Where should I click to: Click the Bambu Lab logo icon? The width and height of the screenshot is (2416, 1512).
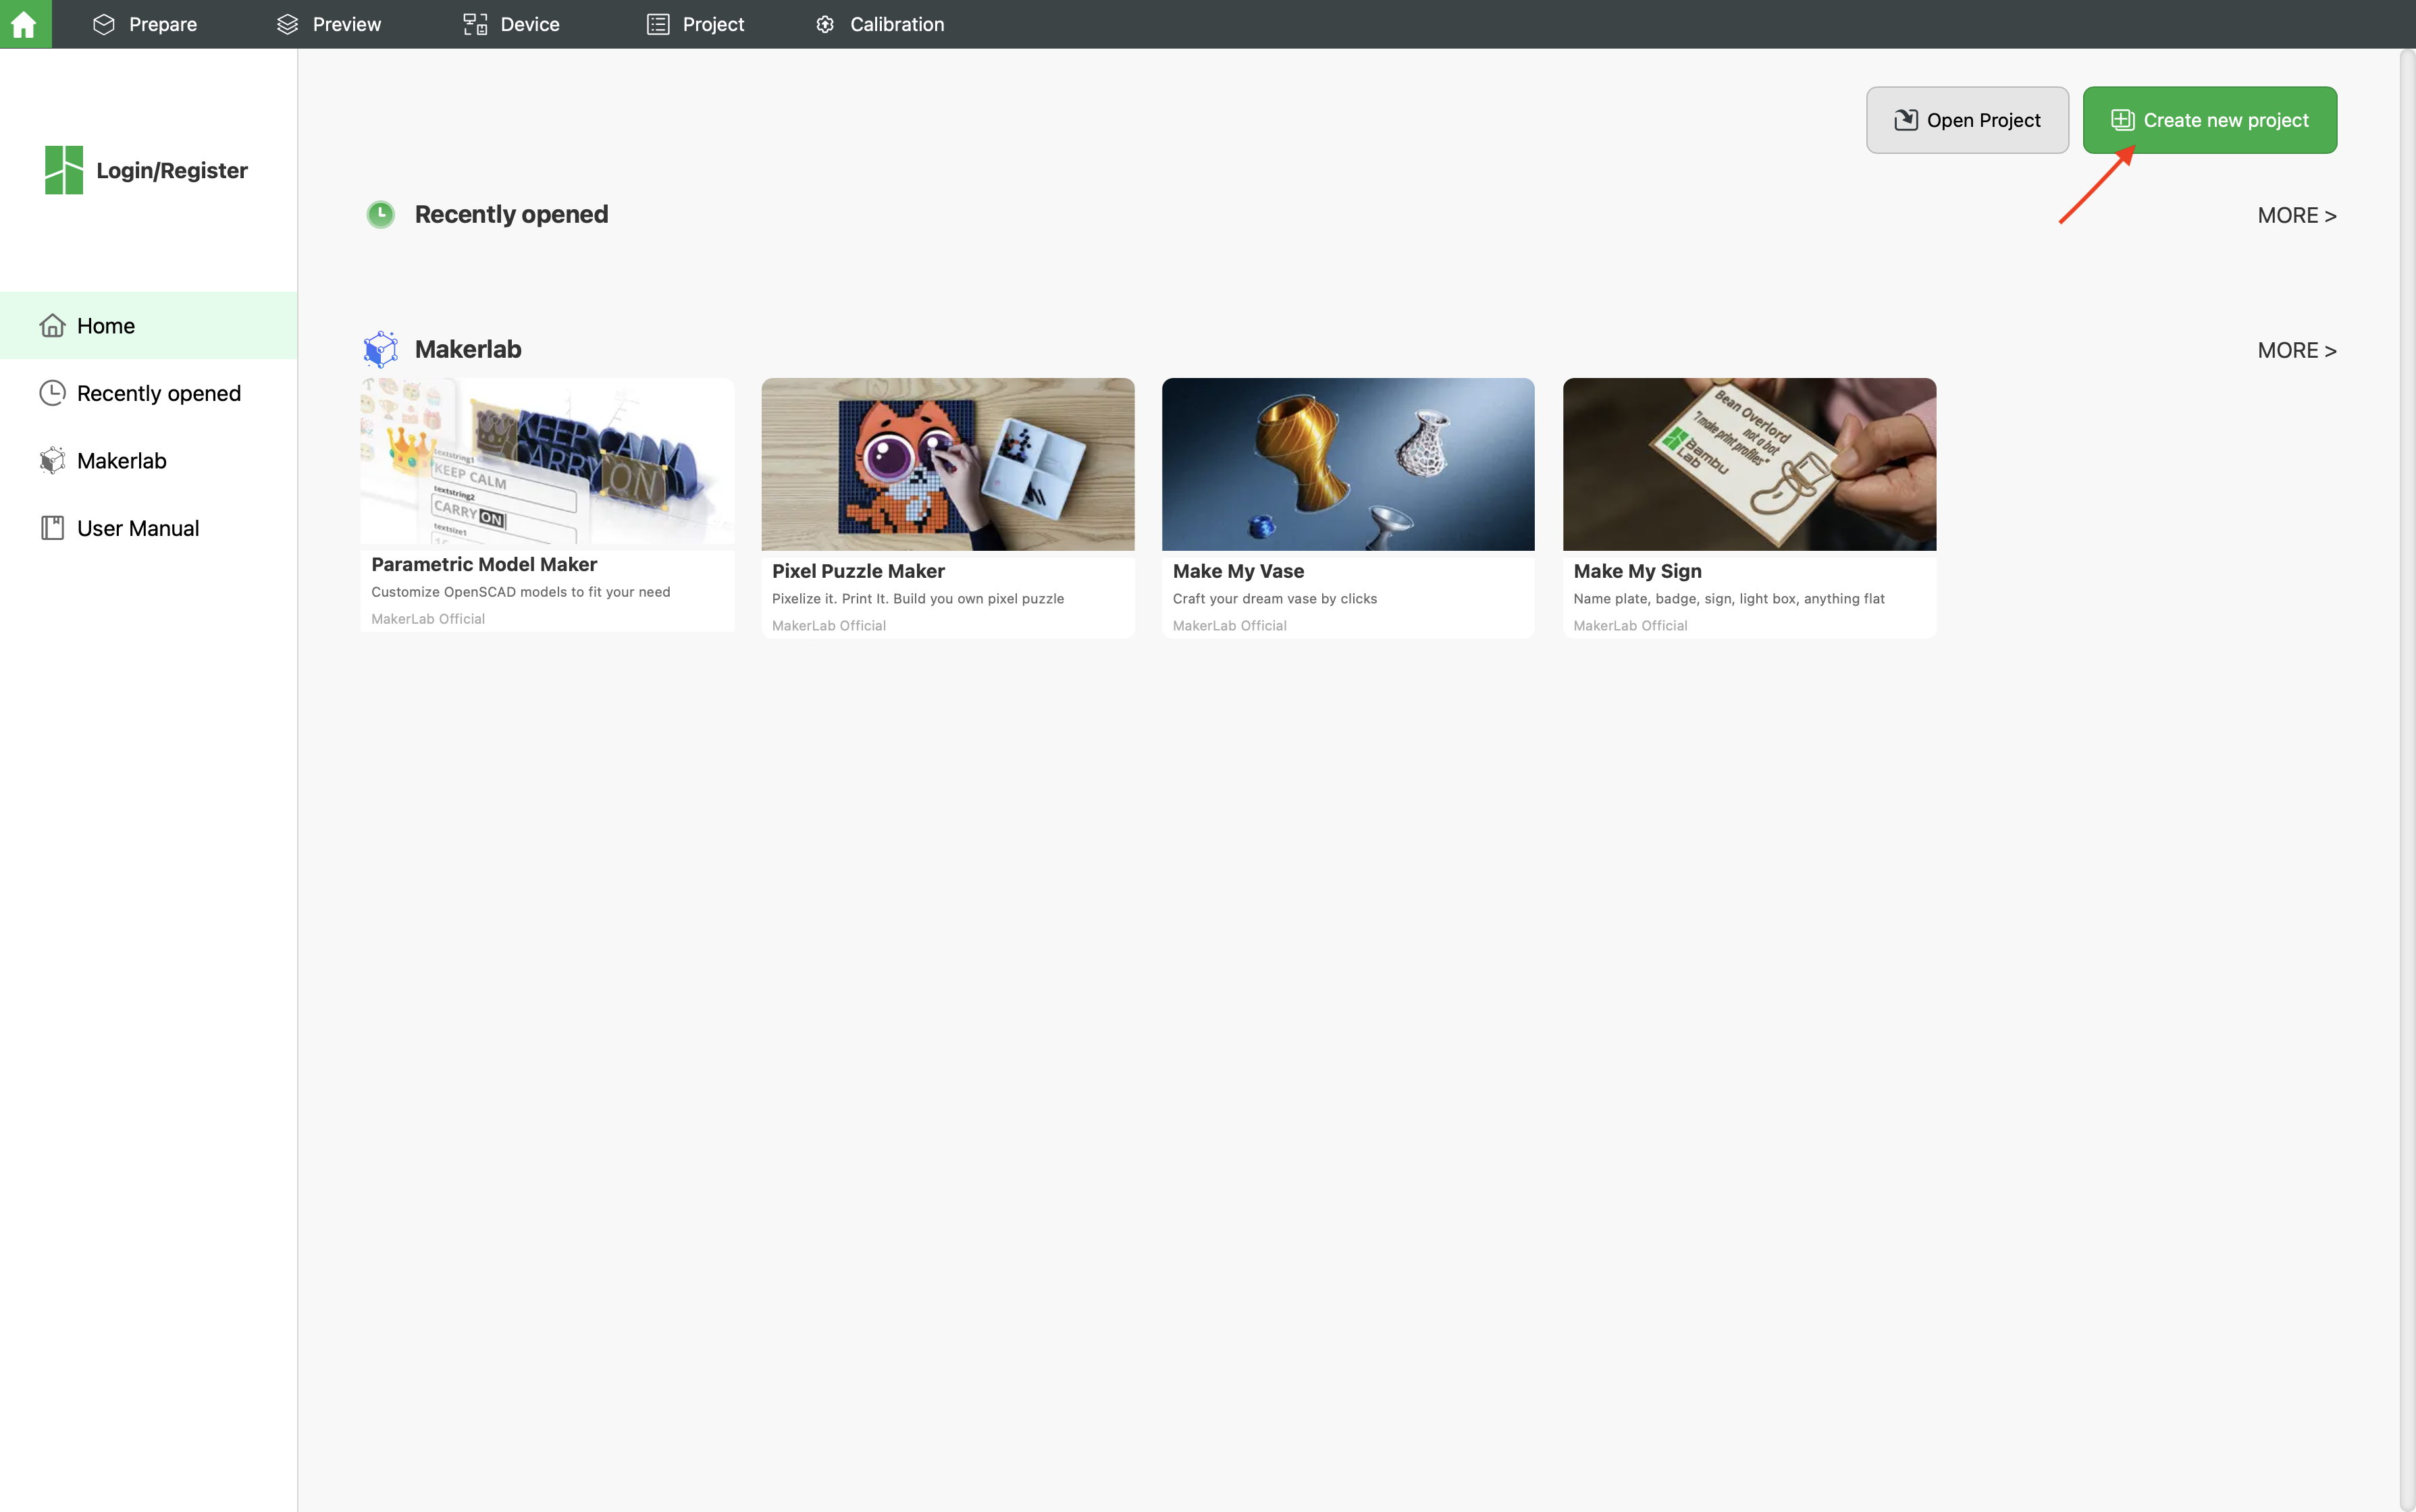point(64,170)
